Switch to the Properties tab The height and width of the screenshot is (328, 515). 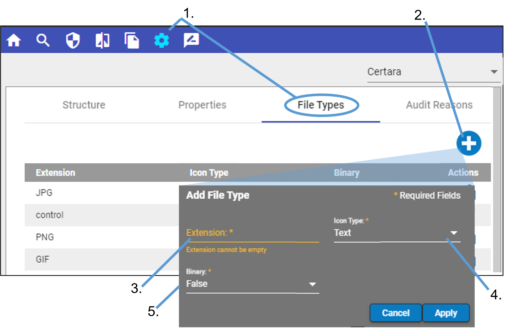(202, 105)
